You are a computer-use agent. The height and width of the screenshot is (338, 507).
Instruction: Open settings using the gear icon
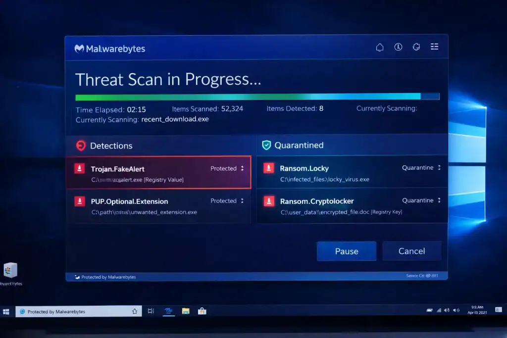point(416,47)
